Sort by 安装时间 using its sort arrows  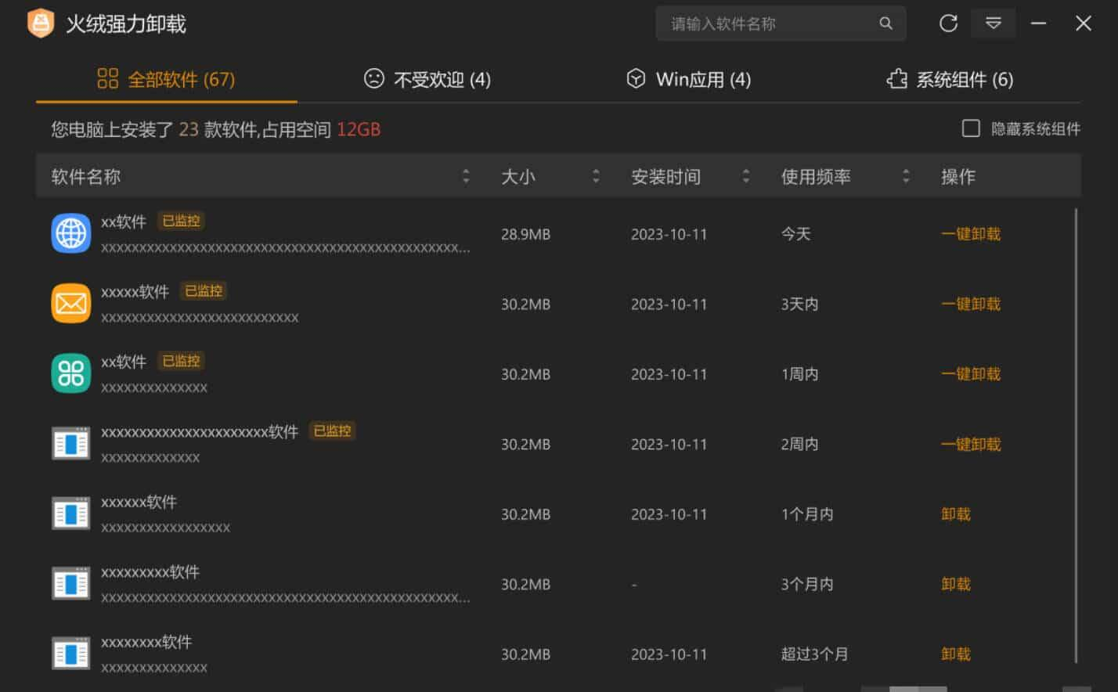click(x=745, y=177)
